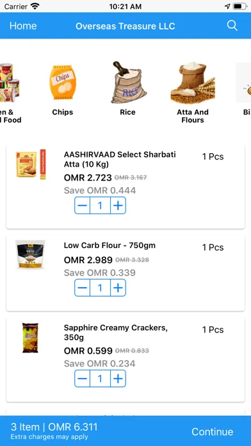Open partially visible biscuit category icon

point(243,83)
